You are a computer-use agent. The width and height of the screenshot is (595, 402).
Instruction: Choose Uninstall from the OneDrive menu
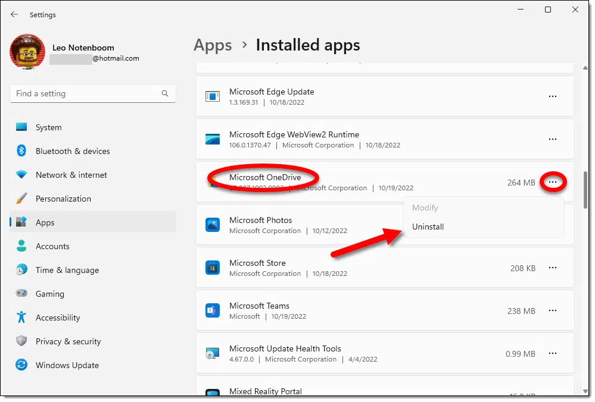click(x=485, y=227)
